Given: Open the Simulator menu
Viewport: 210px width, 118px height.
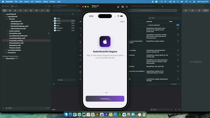Looking at the screenshot, I should point(9,2).
